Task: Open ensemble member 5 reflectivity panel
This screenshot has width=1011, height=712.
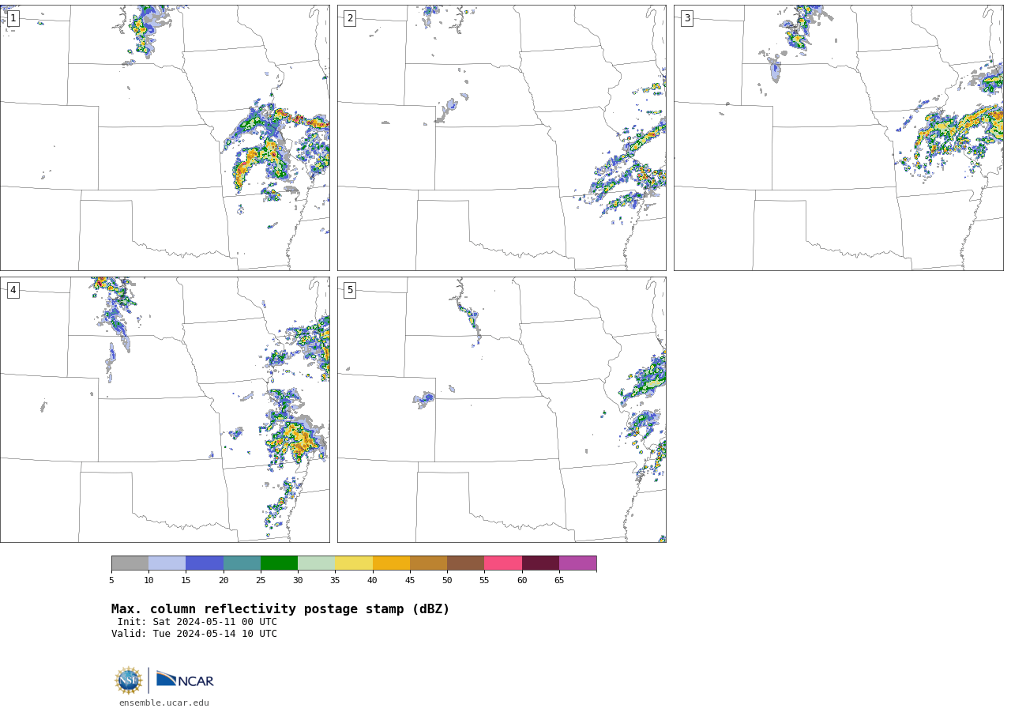Action: (x=502, y=409)
